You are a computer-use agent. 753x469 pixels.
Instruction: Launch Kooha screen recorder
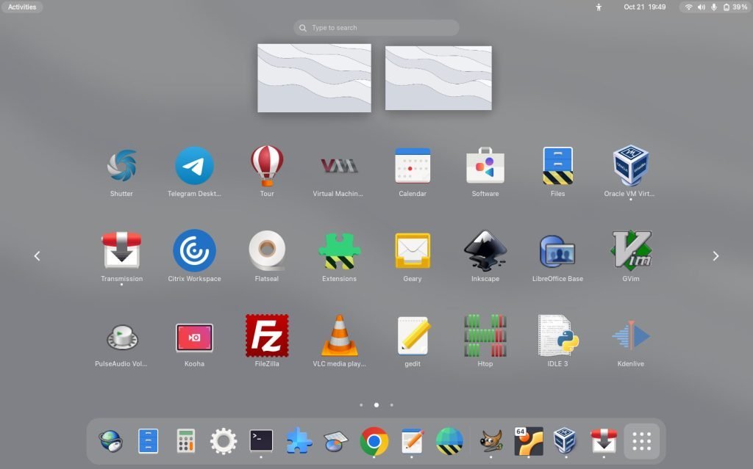coord(194,337)
